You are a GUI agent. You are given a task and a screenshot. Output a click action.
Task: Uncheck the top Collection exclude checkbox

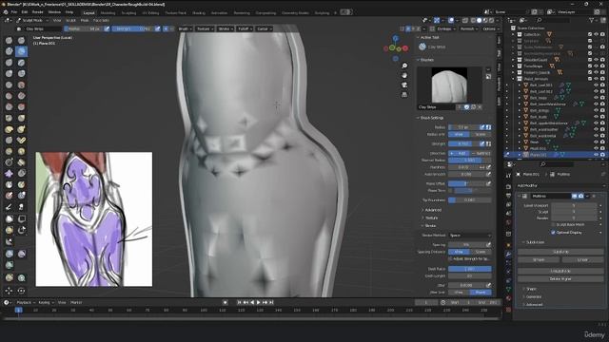pyautogui.click(x=590, y=34)
